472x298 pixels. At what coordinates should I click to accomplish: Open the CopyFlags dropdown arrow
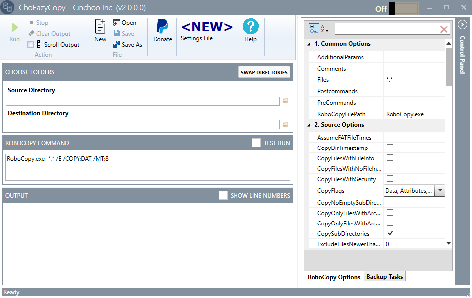pos(440,191)
